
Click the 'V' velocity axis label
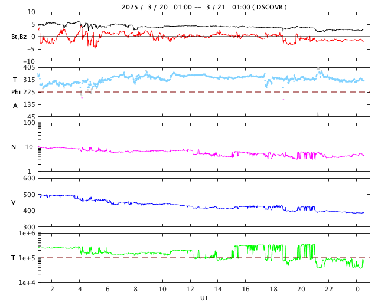click(x=14, y=202)
